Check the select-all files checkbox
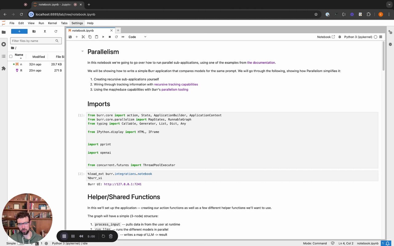Image resolution: width=394 pixels, height=246 pixels. (x=11, y=56)
